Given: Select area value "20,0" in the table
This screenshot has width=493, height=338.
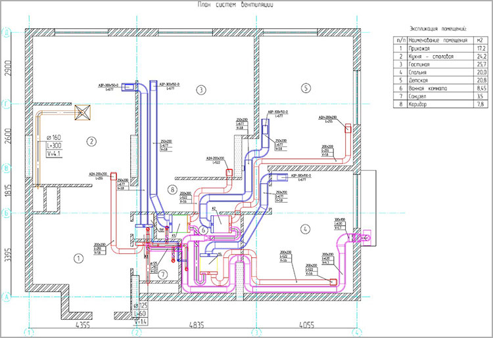Looking at the screenshot, I should click(x=481, y=72).
